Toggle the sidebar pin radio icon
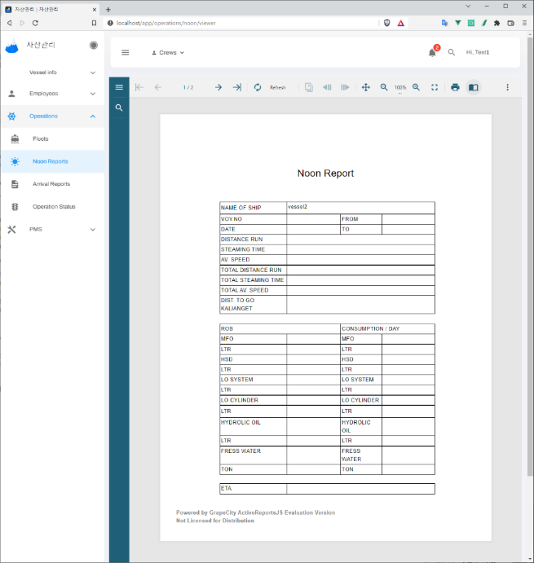The width and height of the screenshot is (534, 563). (x=94, y=46)
